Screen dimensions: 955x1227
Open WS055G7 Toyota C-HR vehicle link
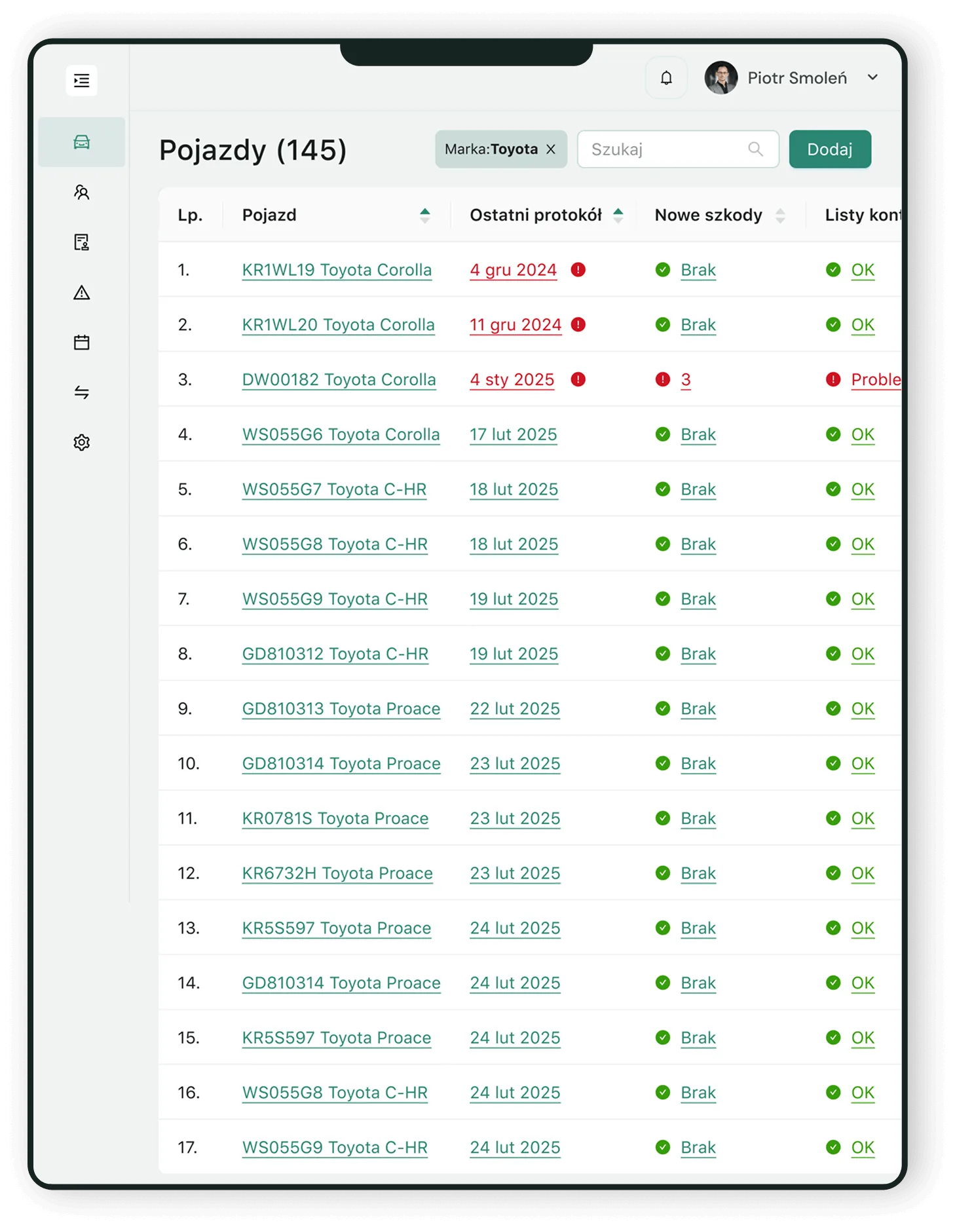334,489
